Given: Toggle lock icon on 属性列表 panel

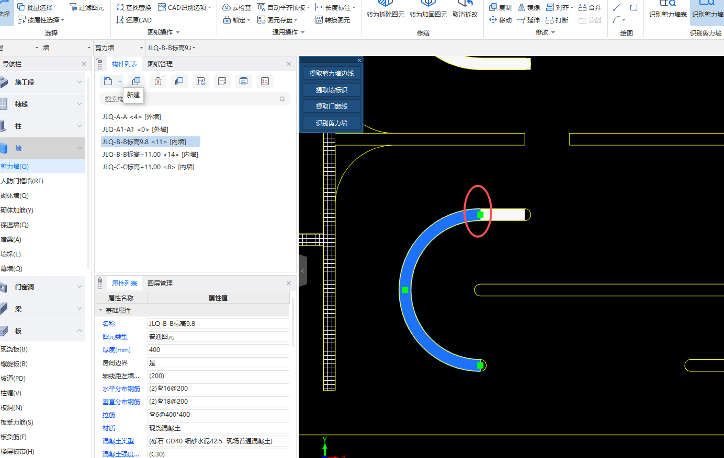Looking at the screenshot, I should tap(100, 281).
